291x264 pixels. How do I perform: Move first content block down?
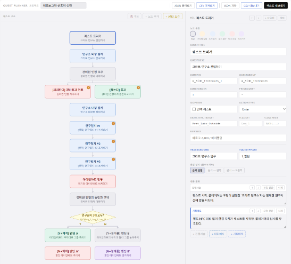click(x=258, y=188)
